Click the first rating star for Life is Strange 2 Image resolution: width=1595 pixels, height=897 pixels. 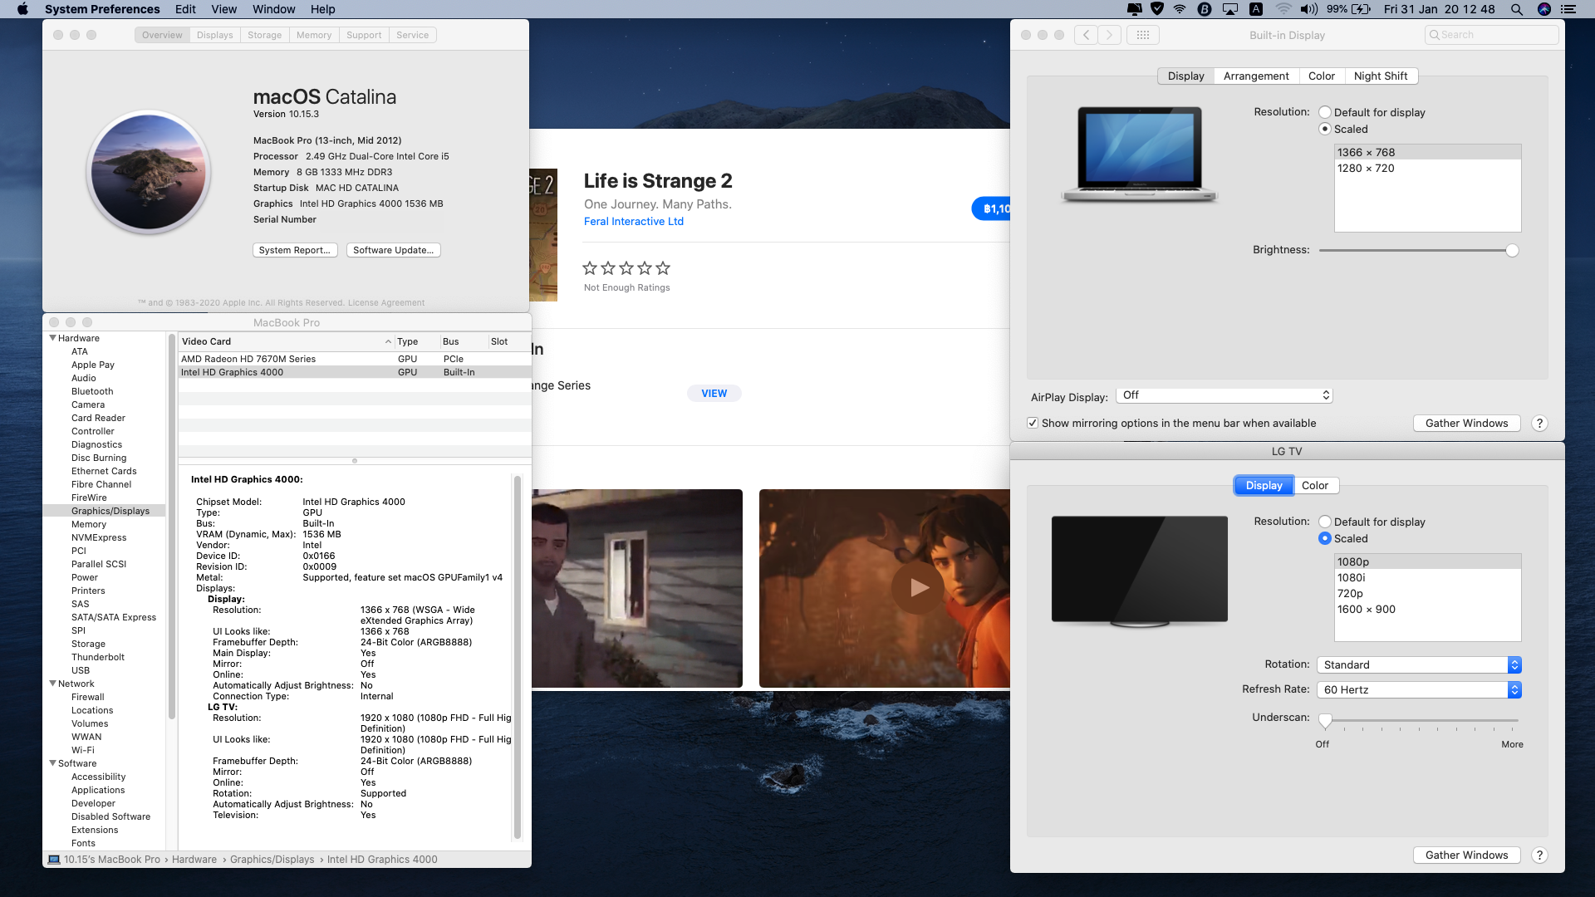point(590,268)
